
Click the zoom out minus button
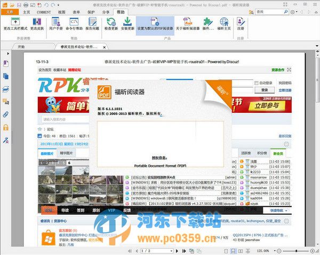[279, 251]
